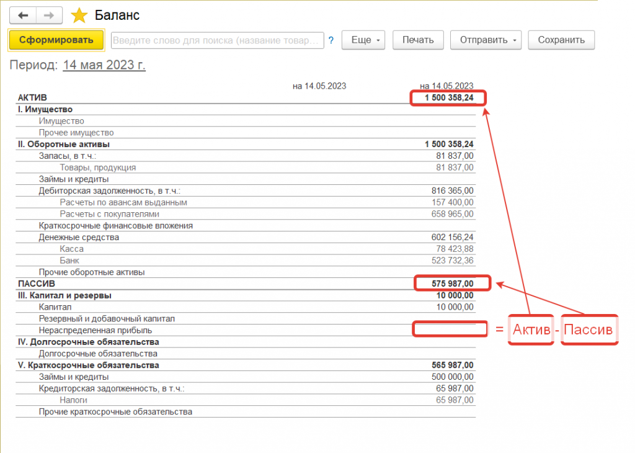Image resolution: width=635 pixels, height=453 pixels.
Task: Click the question mark help icon
Action: tap(331, 40)
